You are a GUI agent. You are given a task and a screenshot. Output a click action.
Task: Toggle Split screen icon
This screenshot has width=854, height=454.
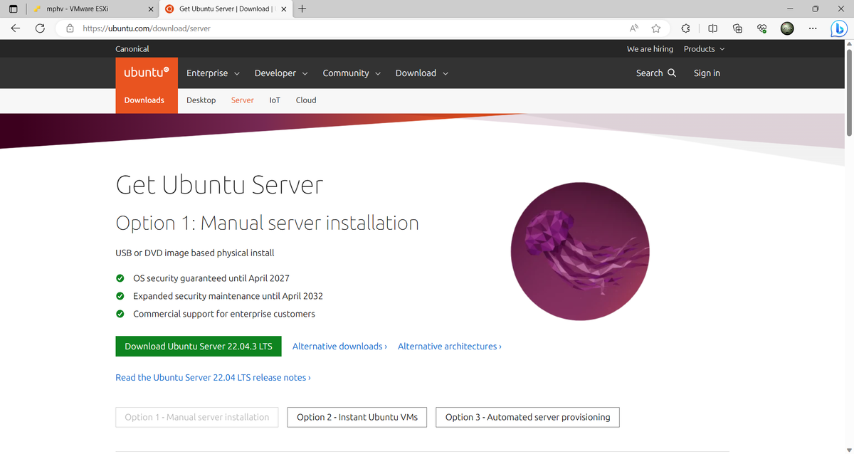[x=712, y=28]
